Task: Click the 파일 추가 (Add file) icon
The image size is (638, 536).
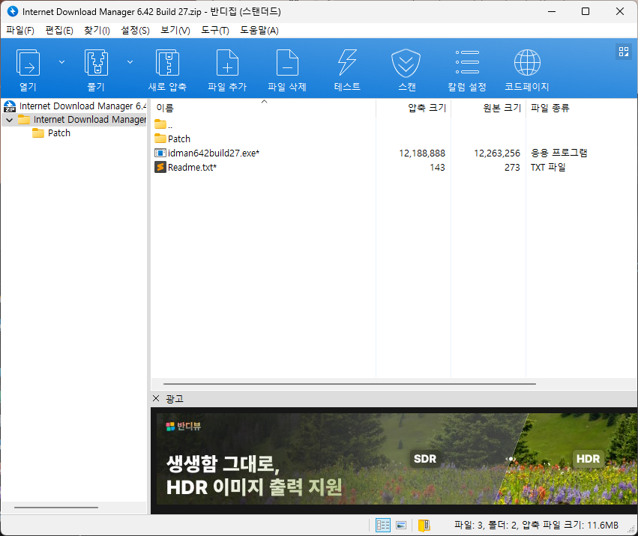Action: [x=227, y=70]
